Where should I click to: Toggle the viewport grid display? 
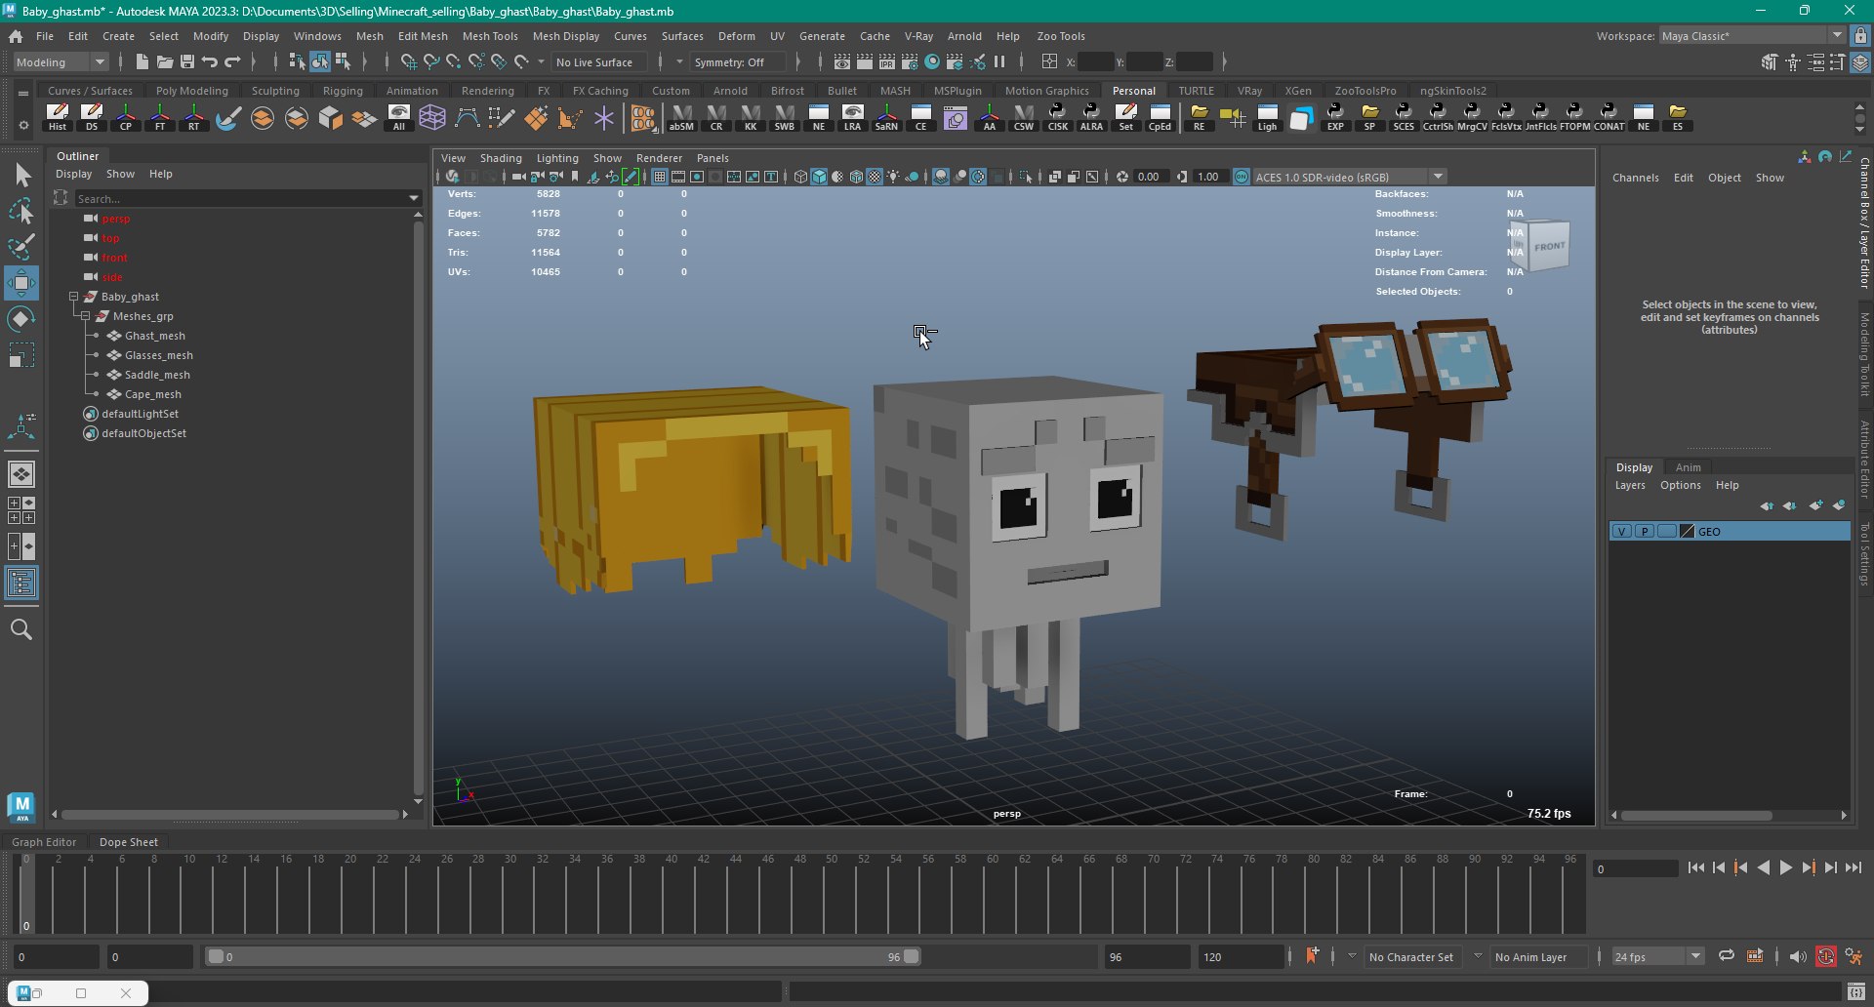pos(660,177)
